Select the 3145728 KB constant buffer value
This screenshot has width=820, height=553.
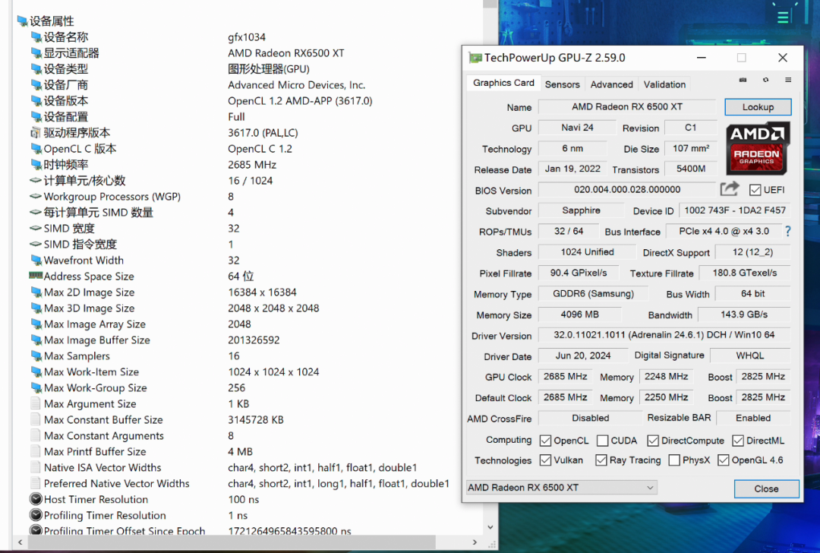coord(256,420)
